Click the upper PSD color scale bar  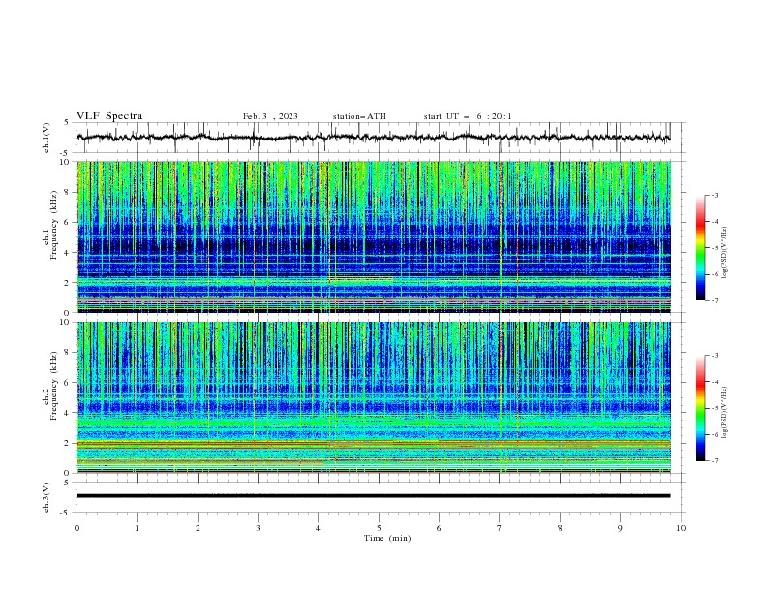700,248
